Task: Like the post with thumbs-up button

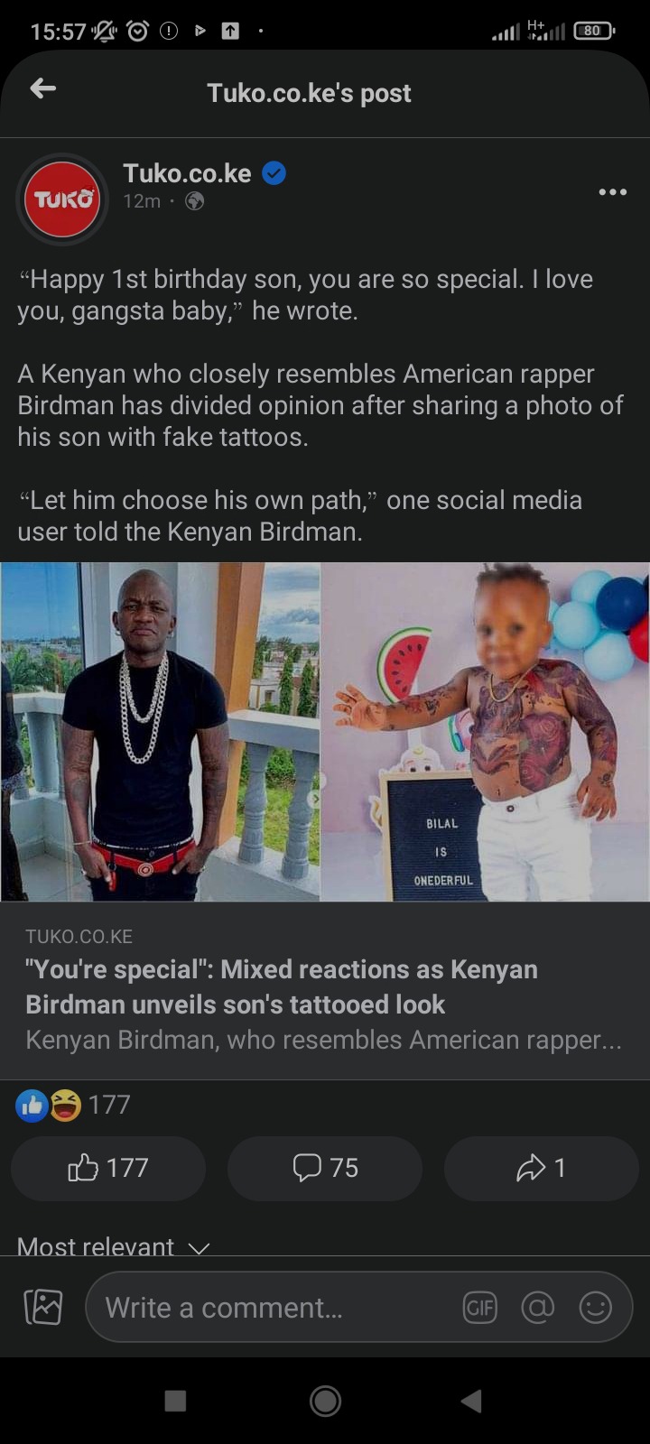Action: click(x=108, y=1168)
